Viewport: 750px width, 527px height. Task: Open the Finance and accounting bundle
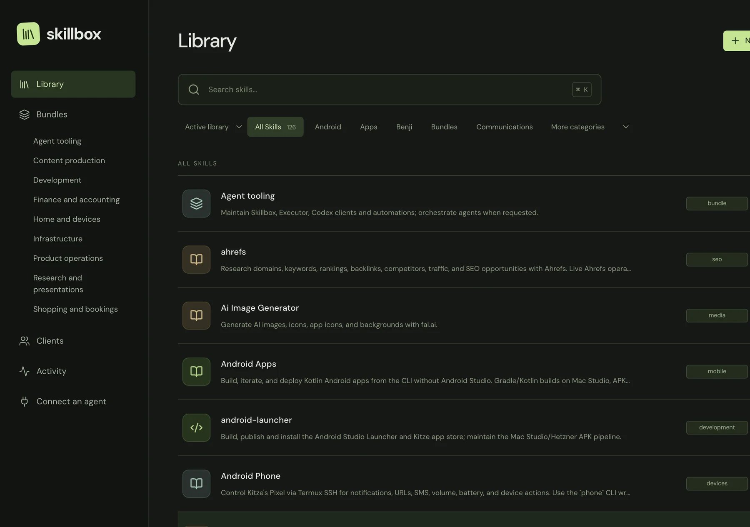(76, 200)
